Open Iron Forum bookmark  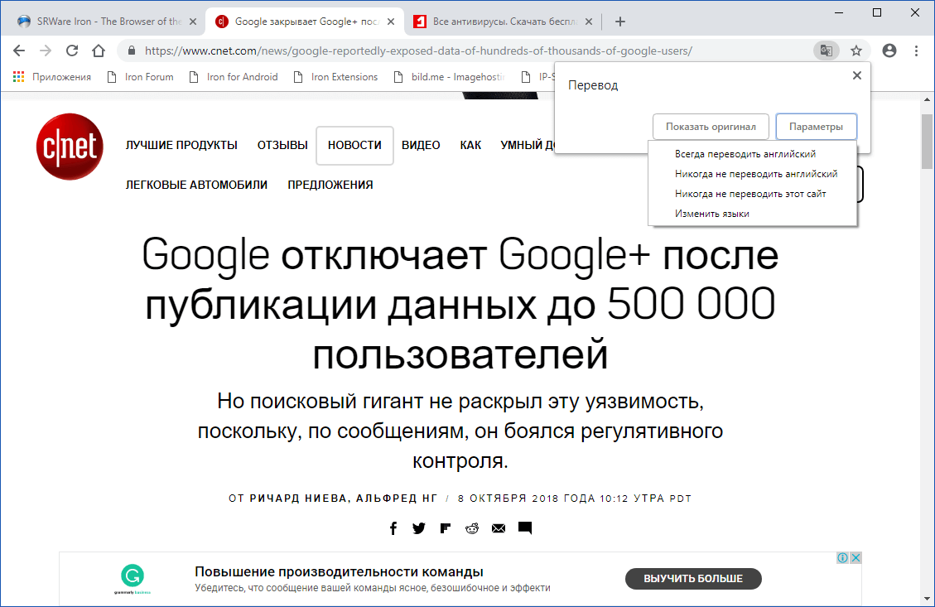140,77
